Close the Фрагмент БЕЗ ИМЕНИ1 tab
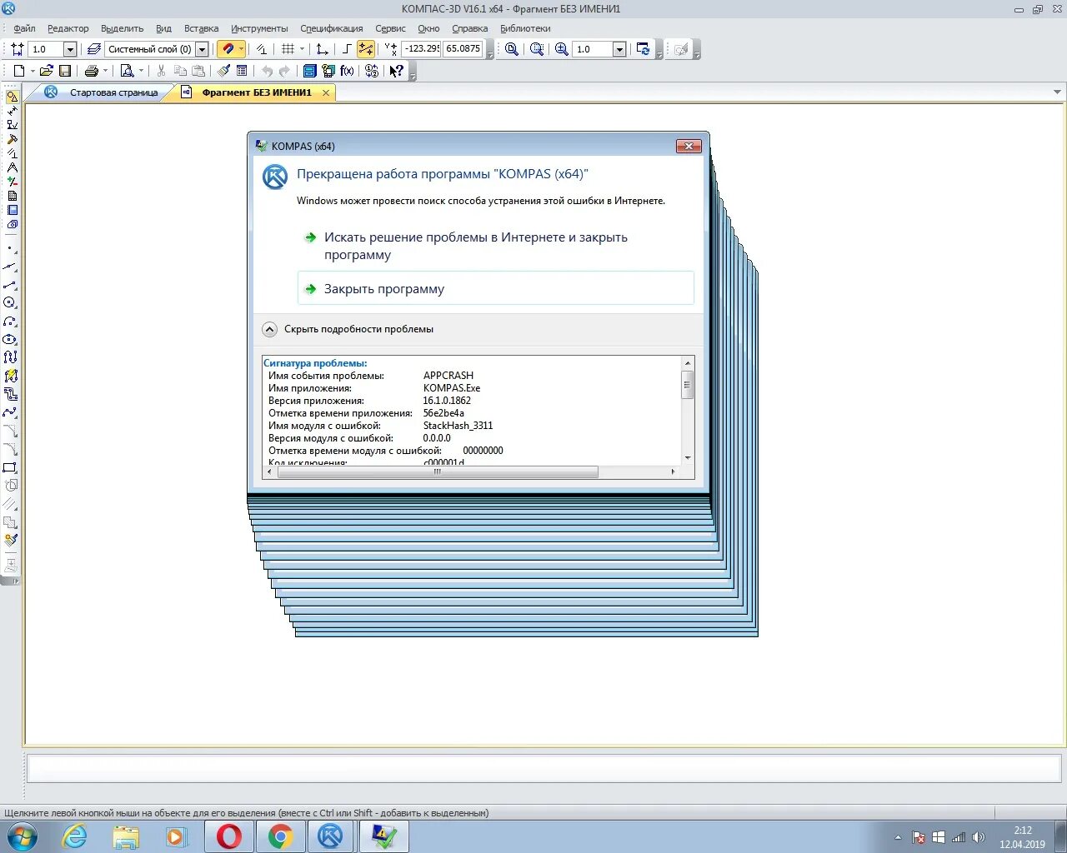This screenshot has width=1067, height=853. tap(326, 92)
